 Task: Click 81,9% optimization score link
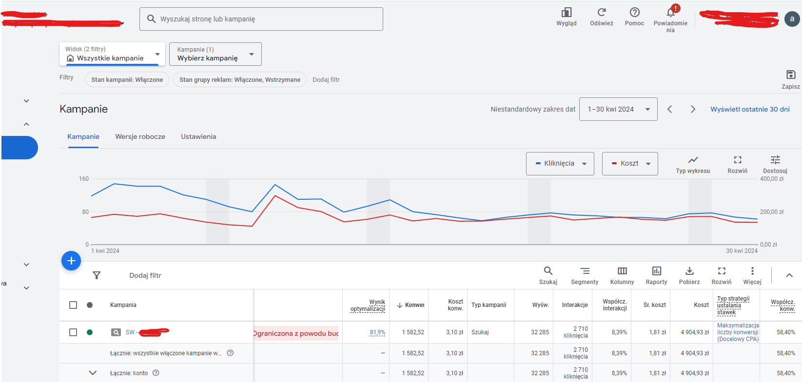pyautogui.click(x=377, y=332)
